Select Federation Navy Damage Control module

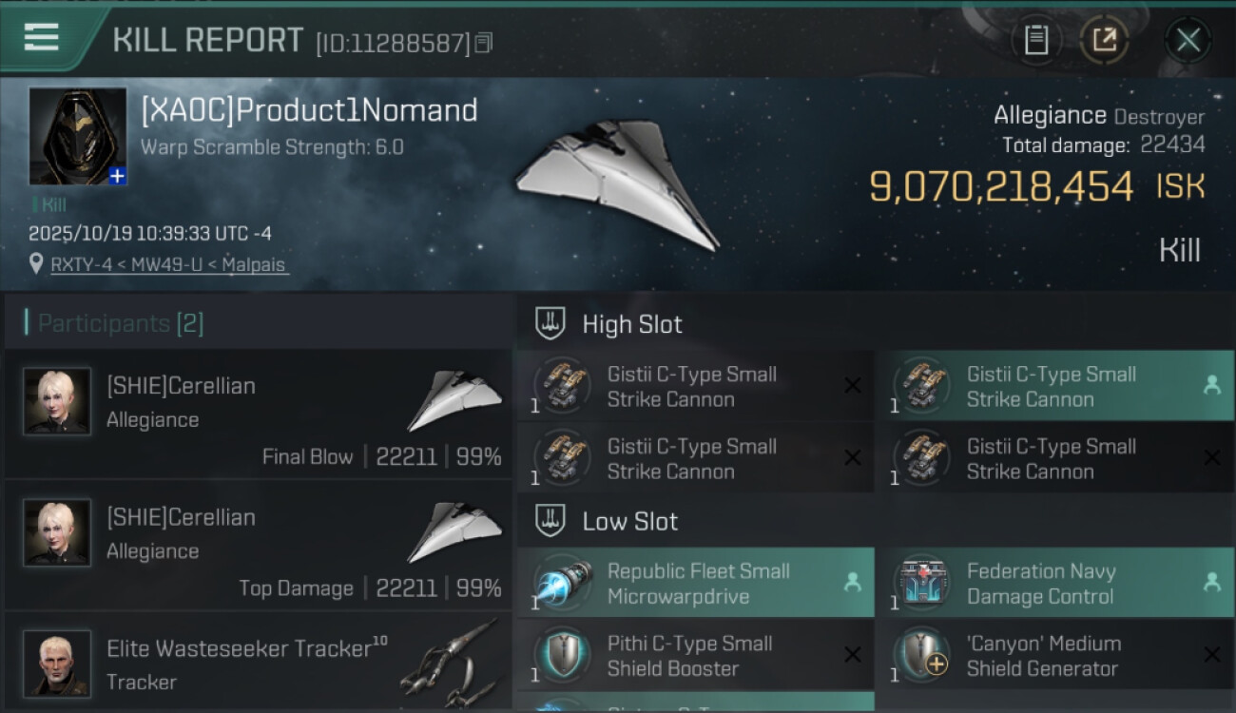click(x=1054, y=584)
